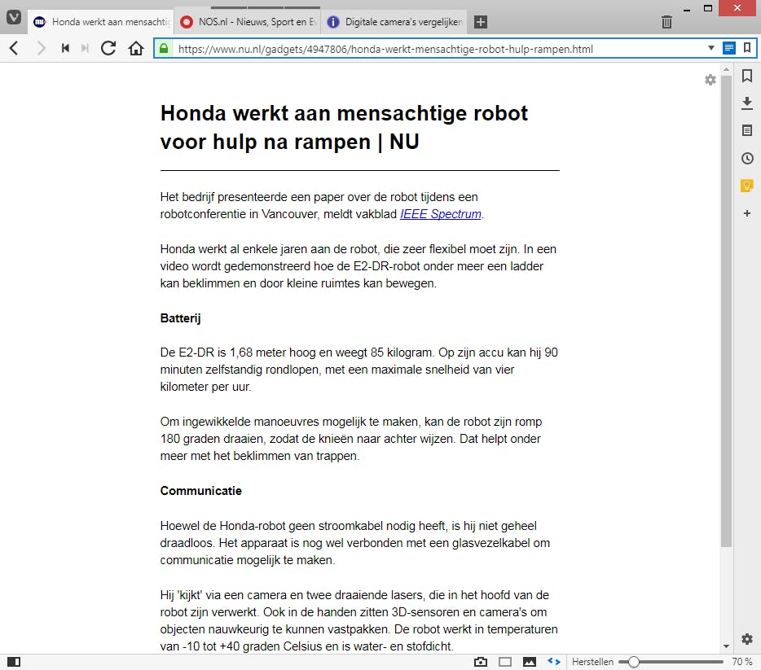Open the Bookmarks panel
Viewport: 761px width, 670px height.
747,76
